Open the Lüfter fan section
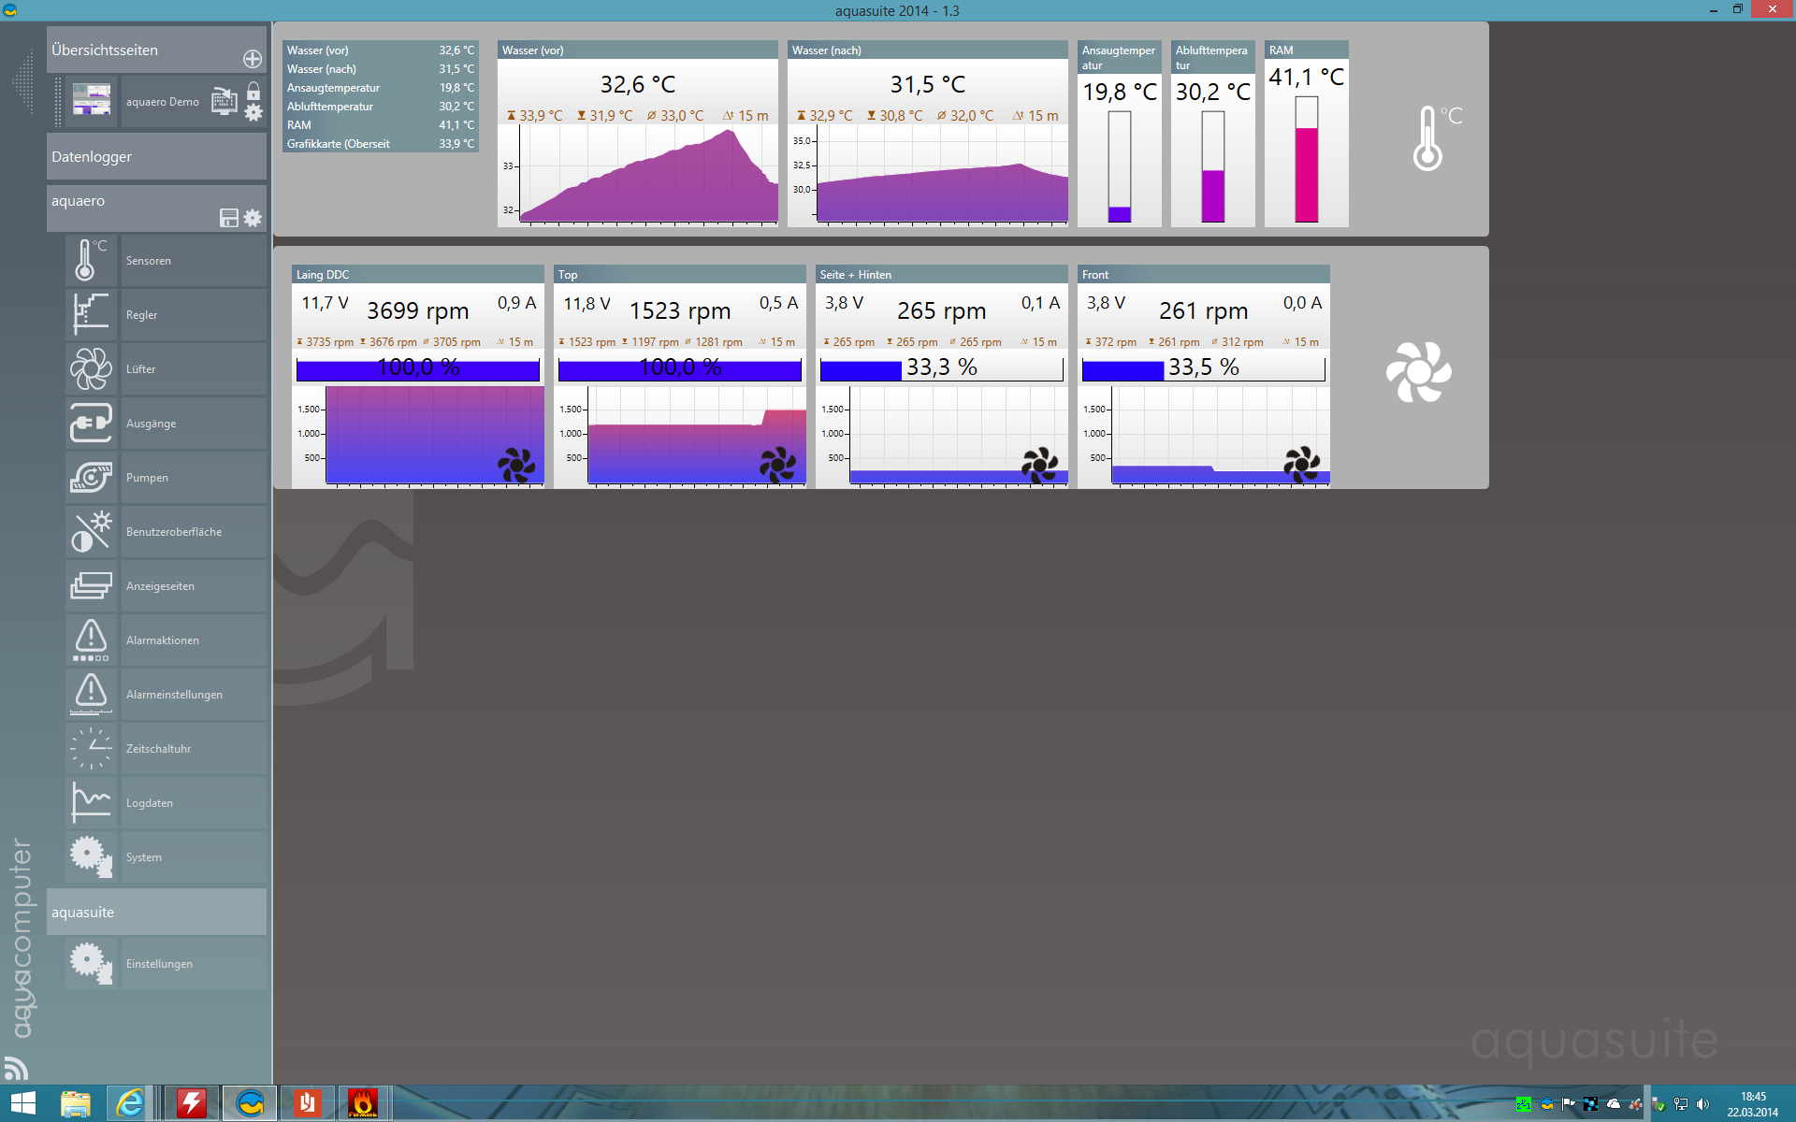The width and height of the screenshot is (1796, 1122). [92, 368]
